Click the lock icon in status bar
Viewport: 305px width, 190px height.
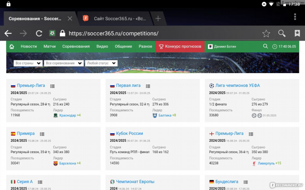pos(9,4)
